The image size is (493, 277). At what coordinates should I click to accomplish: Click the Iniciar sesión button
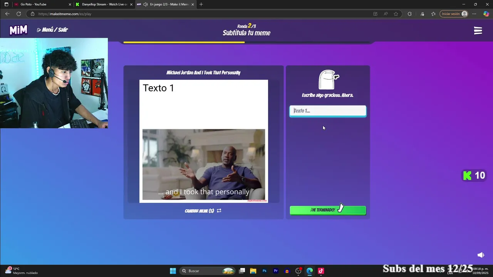click(x=454, y=14)
